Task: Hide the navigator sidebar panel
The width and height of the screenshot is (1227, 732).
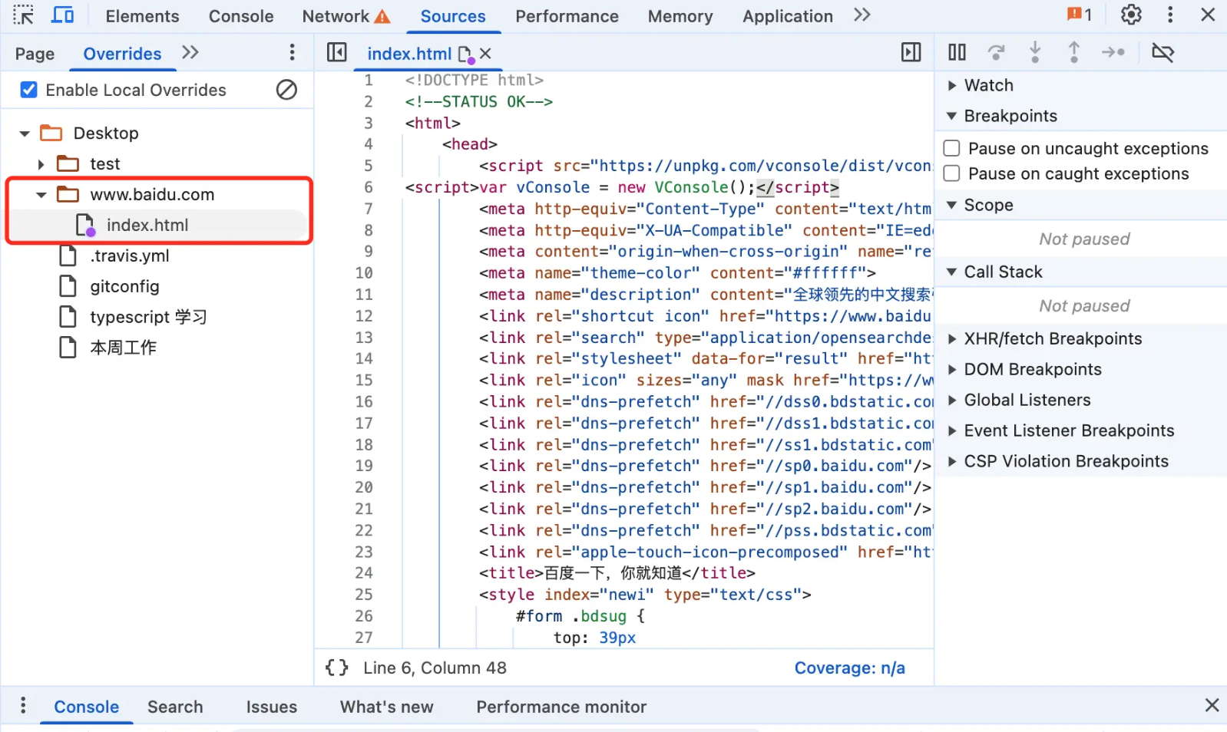Action: coord(336,52)
